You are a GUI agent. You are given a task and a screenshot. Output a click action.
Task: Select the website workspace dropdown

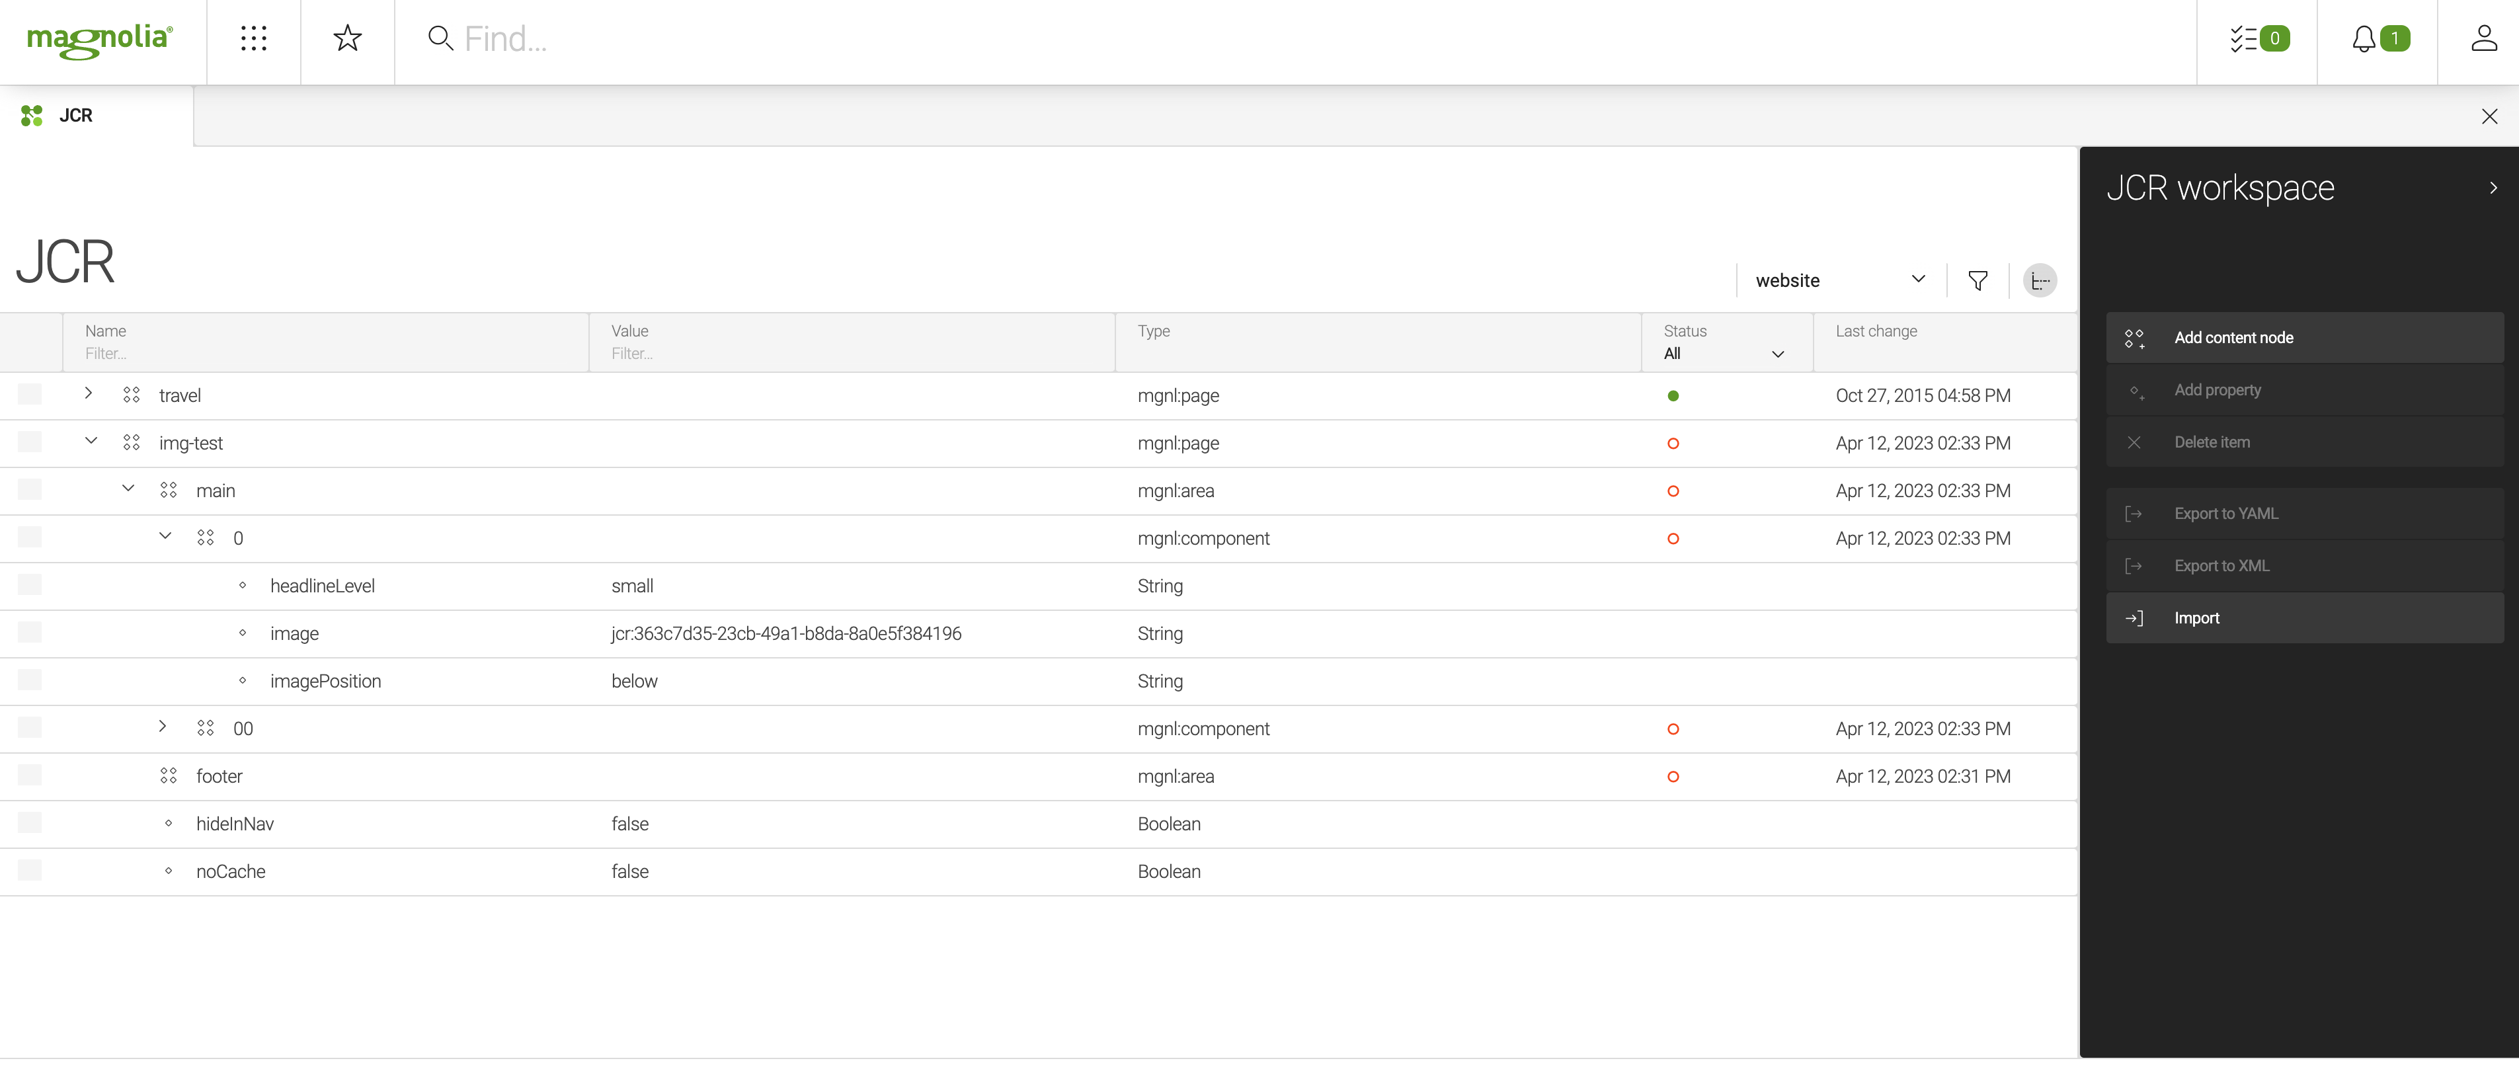pos(1839,280)
